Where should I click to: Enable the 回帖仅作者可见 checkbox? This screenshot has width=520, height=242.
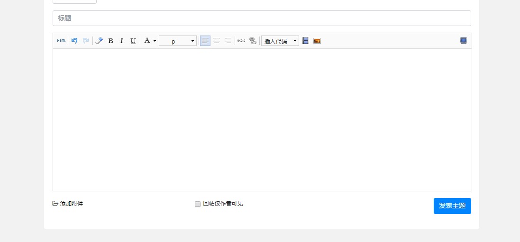pos(198,204)
